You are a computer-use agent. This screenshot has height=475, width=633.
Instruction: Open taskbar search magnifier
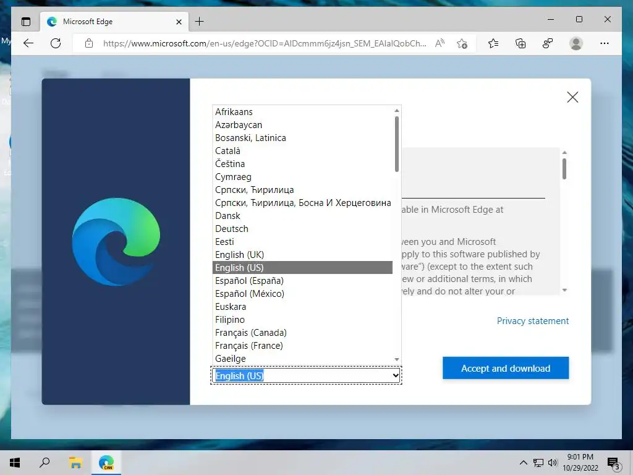pyautogui.click(x=45, y=463)
